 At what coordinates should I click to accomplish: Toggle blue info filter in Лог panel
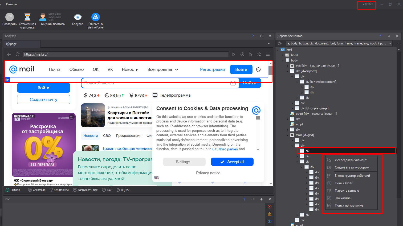click(270, 221)
